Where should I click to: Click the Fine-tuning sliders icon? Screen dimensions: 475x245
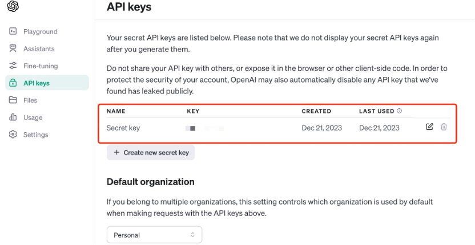[x=13, y=66]
